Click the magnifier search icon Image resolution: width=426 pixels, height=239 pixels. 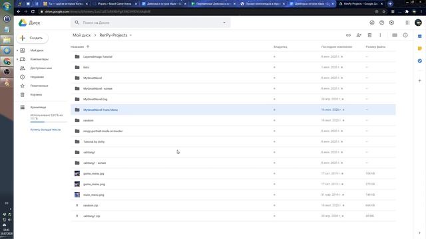tap(77, 23)
